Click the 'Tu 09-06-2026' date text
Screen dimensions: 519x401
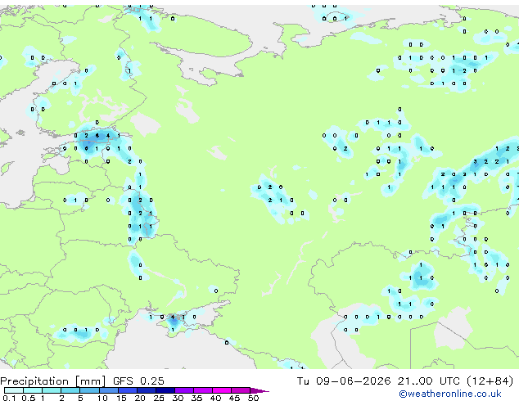pos(344,381)
